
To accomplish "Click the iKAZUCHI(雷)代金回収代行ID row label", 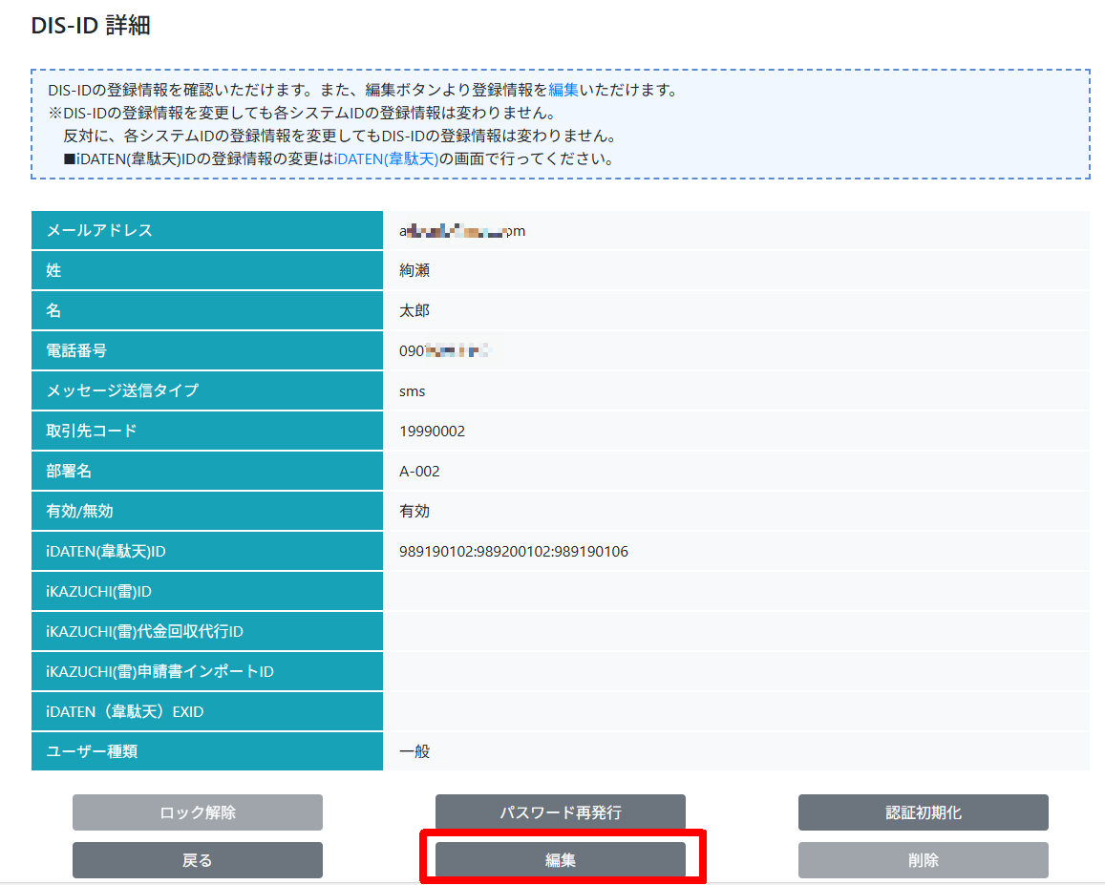I will (144, 632).
